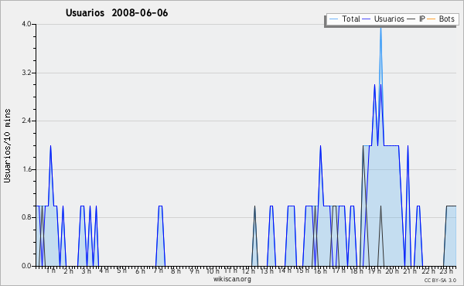Click the 'CC BY-SA 3.0' license text
Screen dimensions: 464x286
440,281
